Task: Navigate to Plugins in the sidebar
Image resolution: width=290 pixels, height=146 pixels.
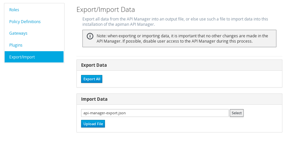Action: point(16,45)
